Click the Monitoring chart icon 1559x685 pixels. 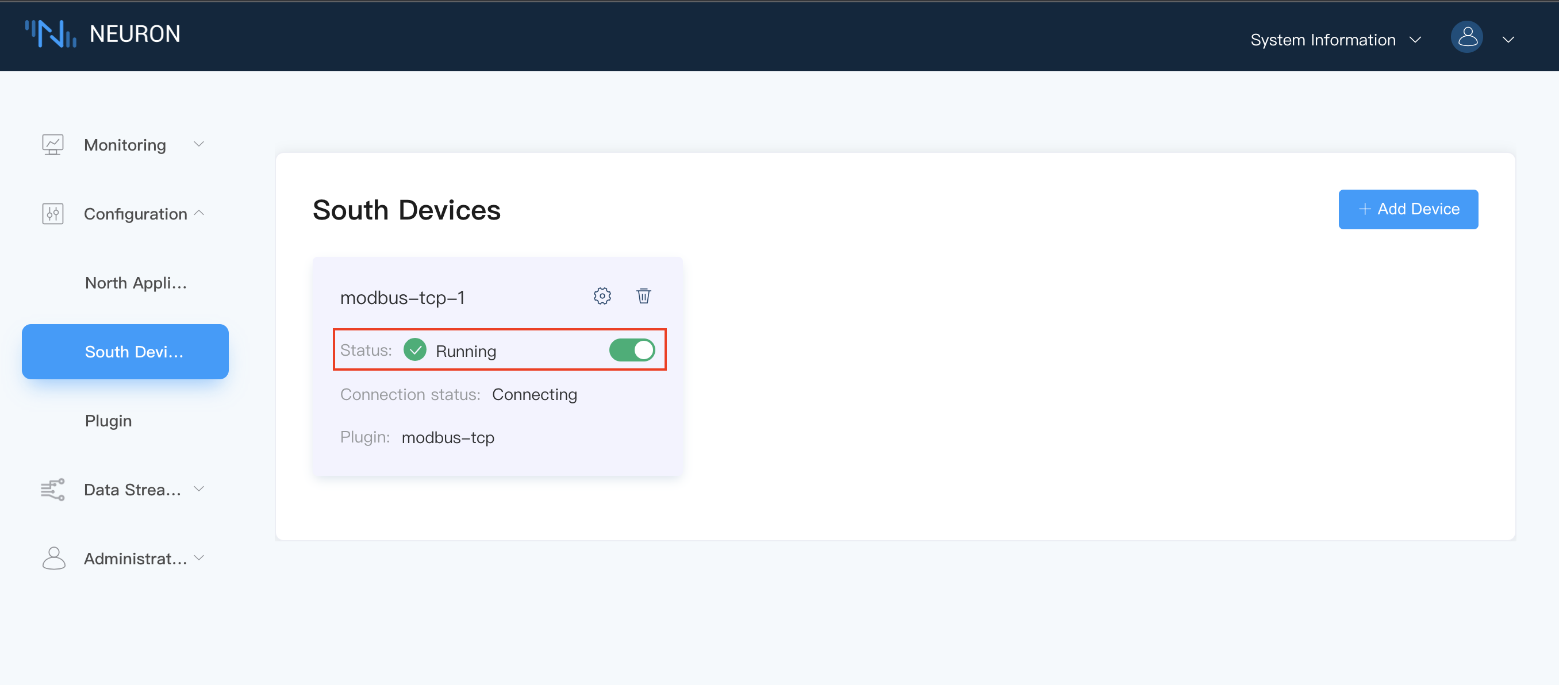click(x=53, y=145)
